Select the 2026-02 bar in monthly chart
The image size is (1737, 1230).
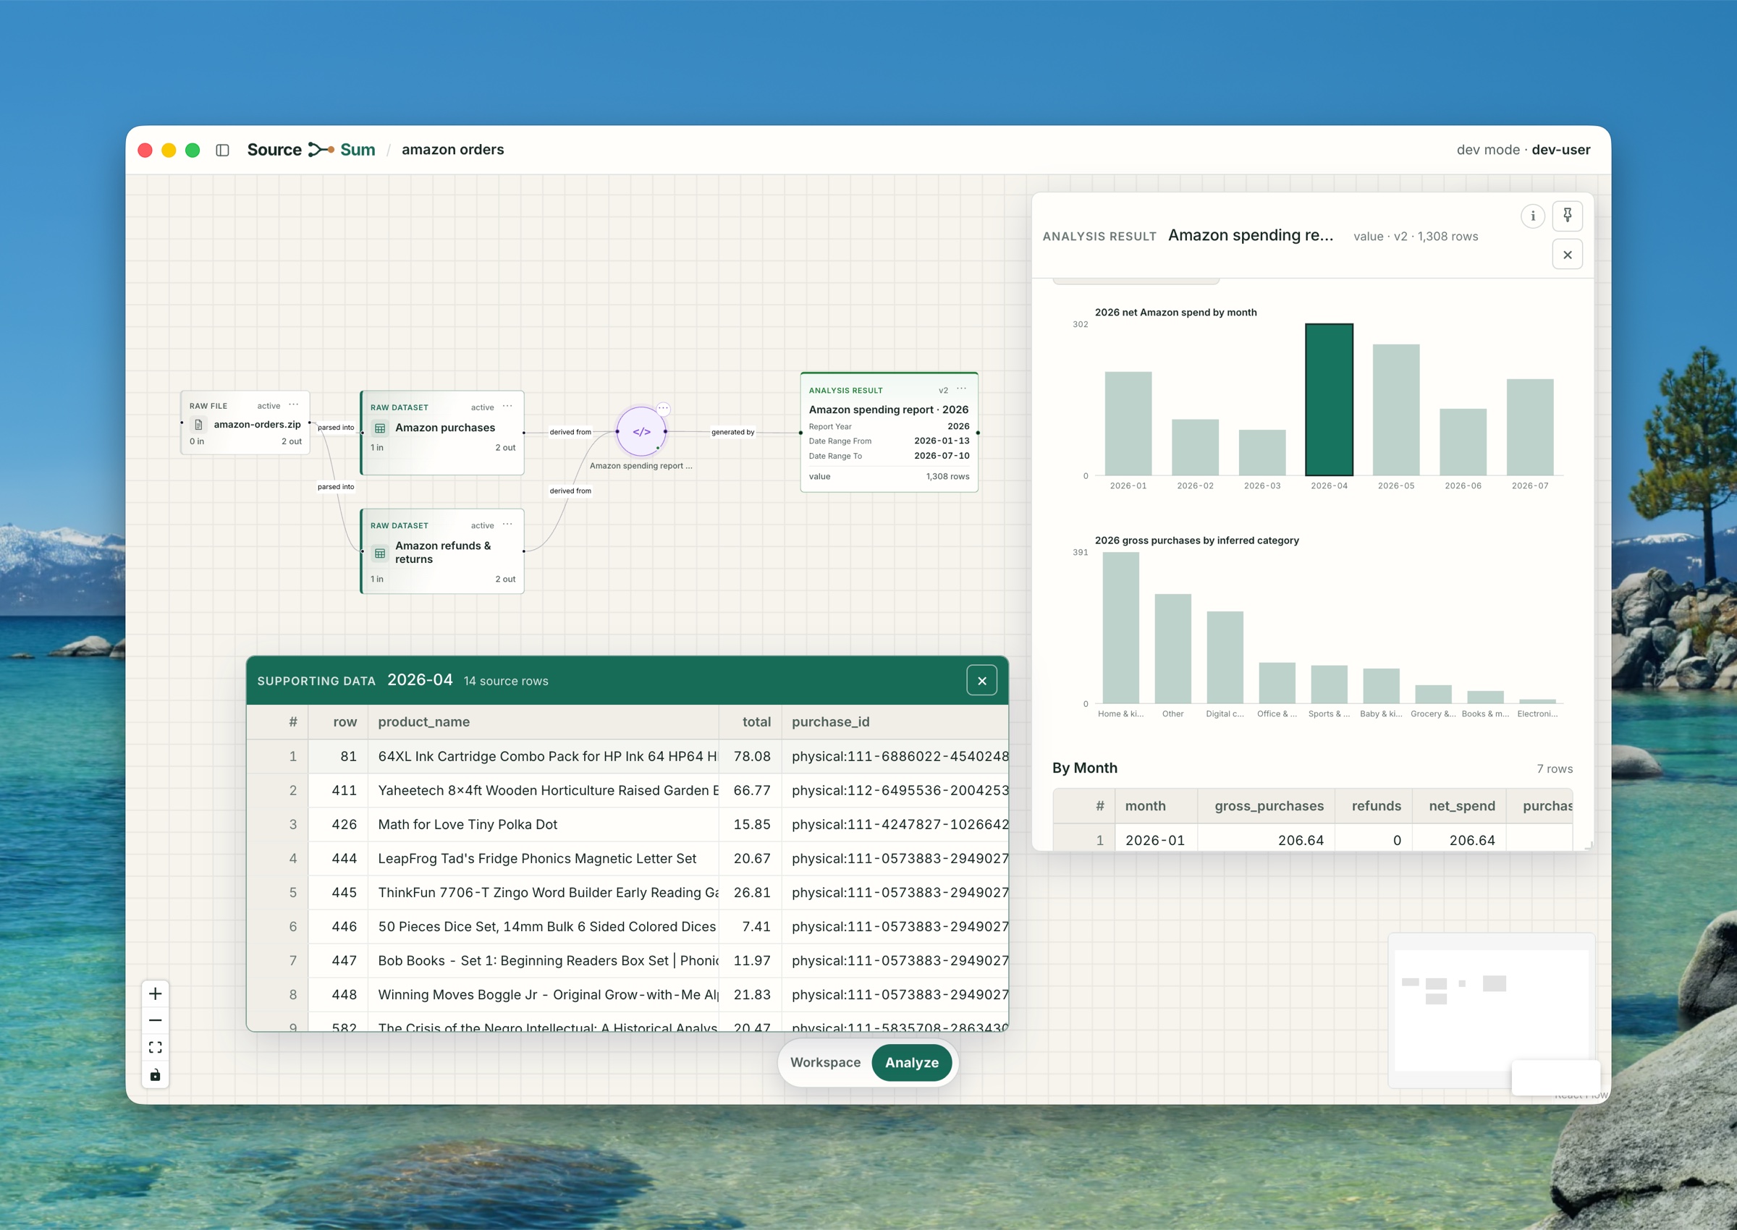[1195, 448]
